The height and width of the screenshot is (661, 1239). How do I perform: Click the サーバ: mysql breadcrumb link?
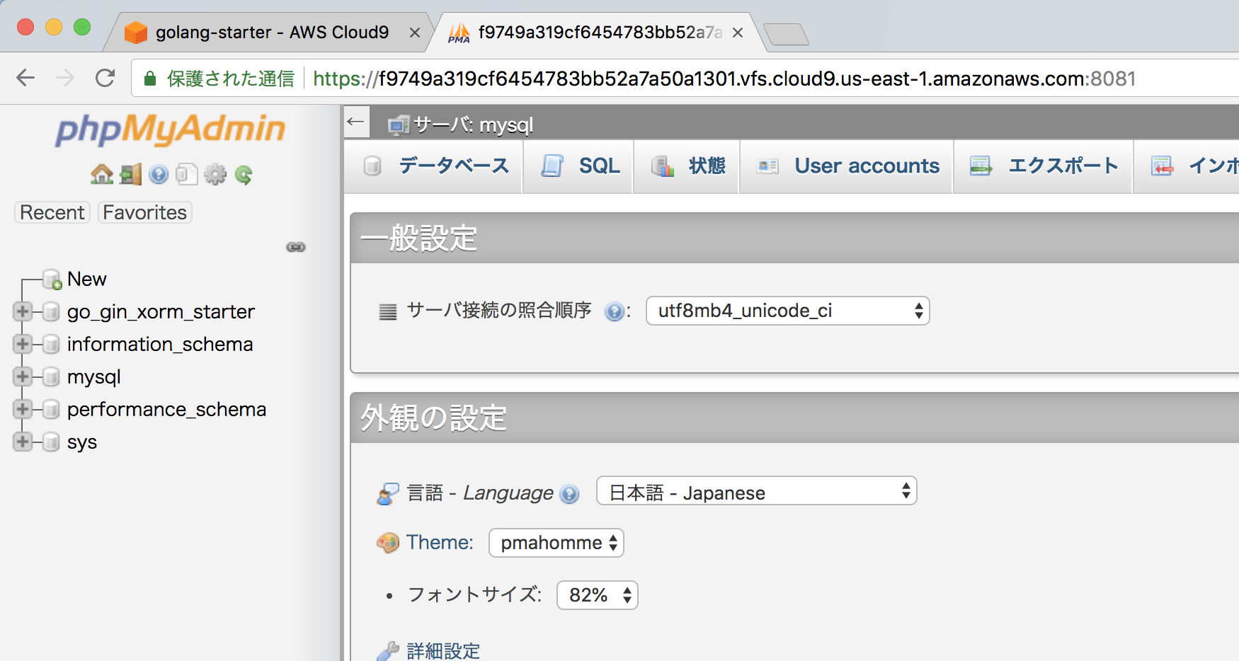tap(473, 125)
